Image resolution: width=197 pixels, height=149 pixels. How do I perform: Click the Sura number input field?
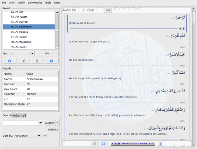point(76,10)
